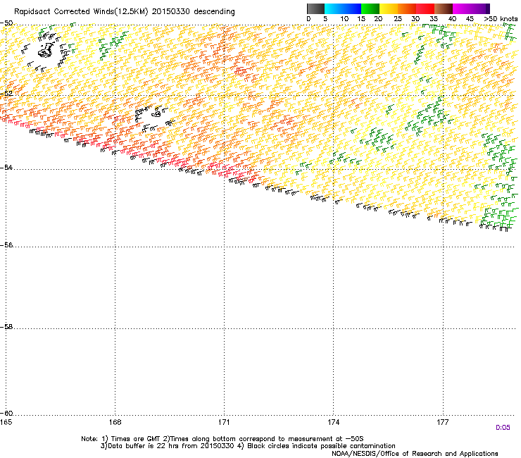Click the '10' label under the color scale
The width and height of the screenshot is (521, 458).
344,19
